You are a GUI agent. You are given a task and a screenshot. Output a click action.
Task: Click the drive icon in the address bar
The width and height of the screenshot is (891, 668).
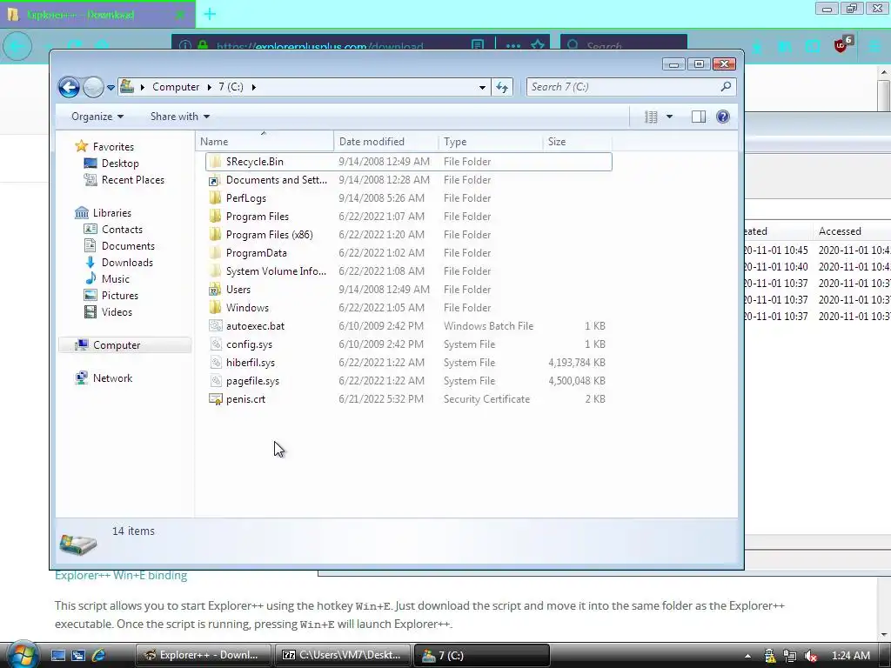click(x=127, y=87)
